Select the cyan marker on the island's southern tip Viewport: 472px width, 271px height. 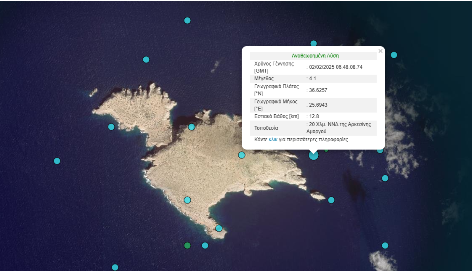coord(219,228)
